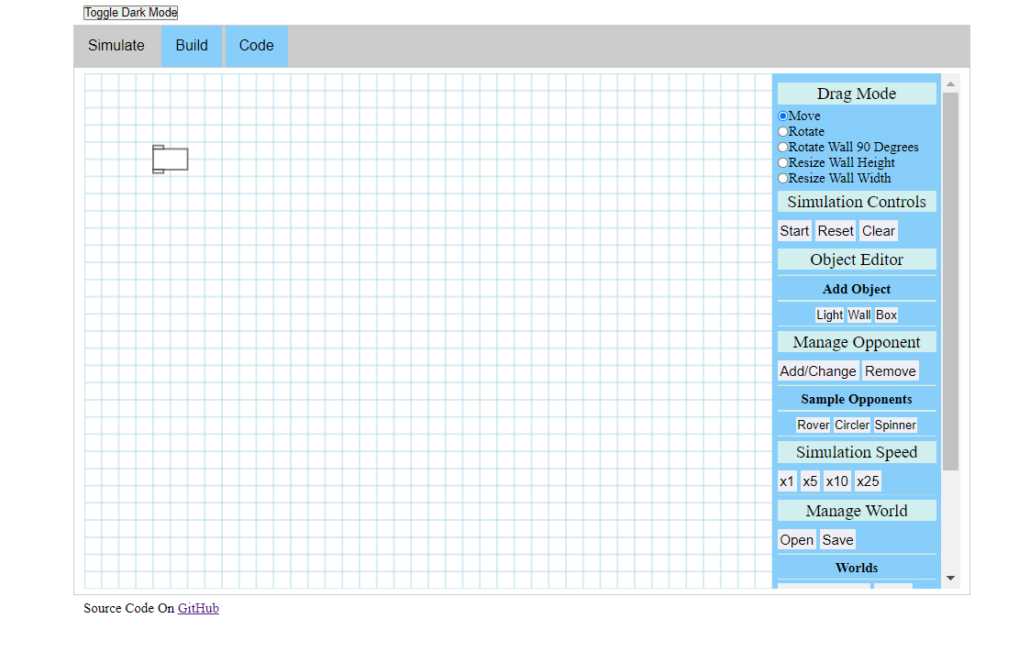This screenshot has height=652, width=1030.
Task: Click the Add Object label
Action: [x=857, y=290]
